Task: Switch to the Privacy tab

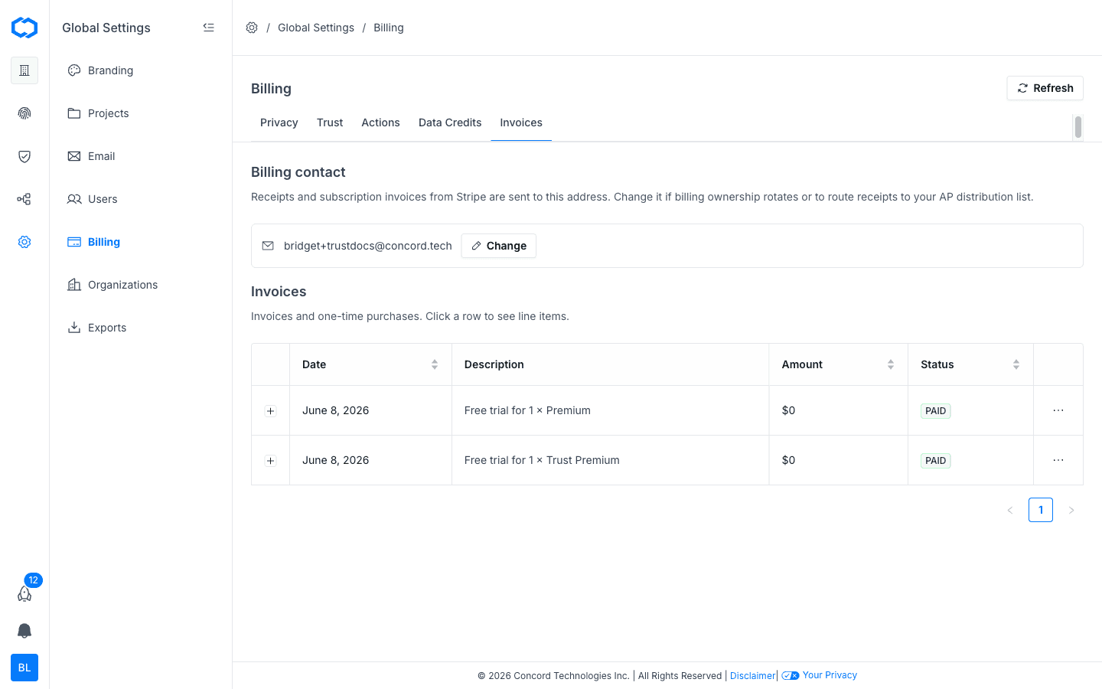Action: point(279,122)
